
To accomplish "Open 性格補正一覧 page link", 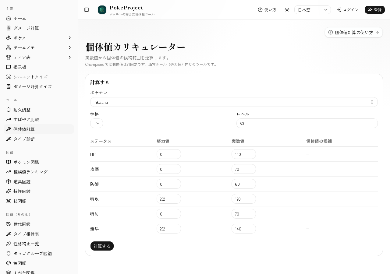I will pos(39,244).
